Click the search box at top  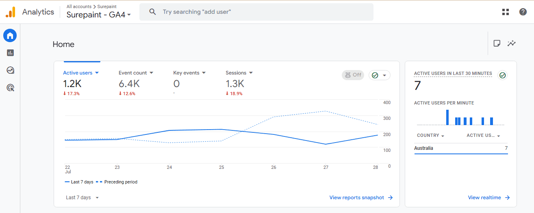pos(256,12)
